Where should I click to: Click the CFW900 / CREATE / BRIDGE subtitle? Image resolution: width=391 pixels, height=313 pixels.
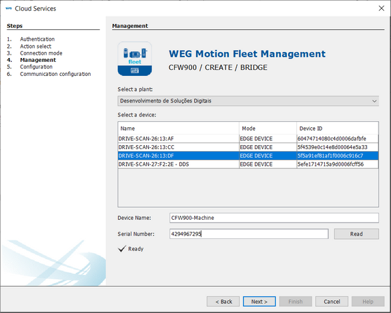(x=218, y=67)
